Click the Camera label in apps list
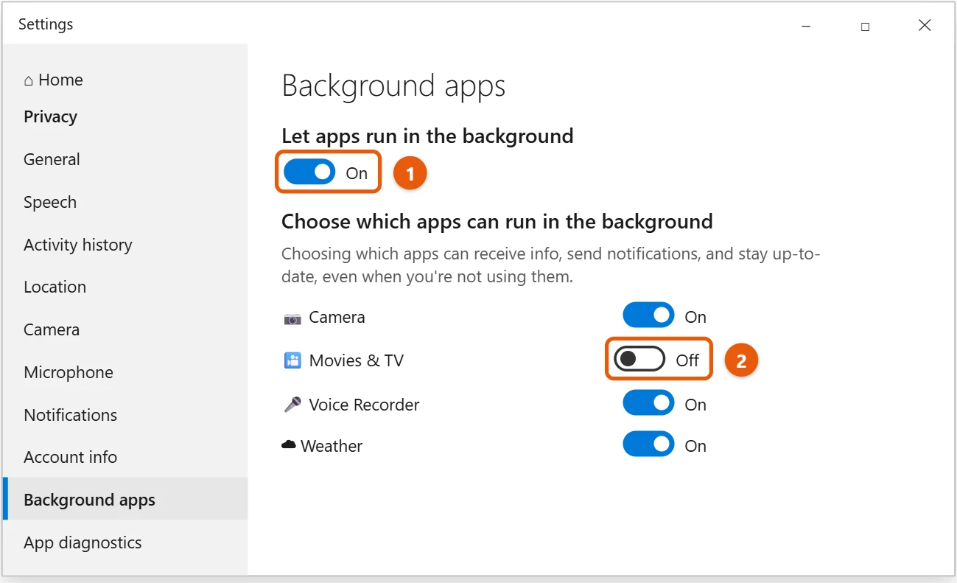The image size is (957, 583). (x=337, y=317)
